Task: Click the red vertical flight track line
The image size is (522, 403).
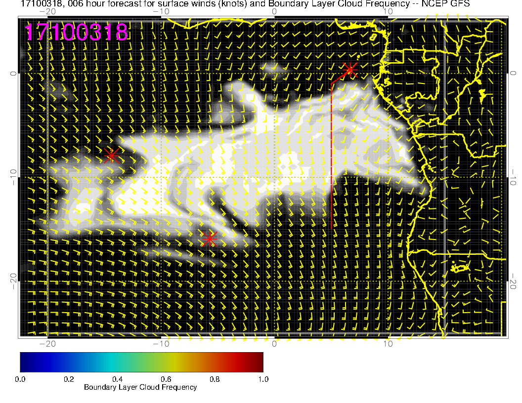Action: point(331,158)
